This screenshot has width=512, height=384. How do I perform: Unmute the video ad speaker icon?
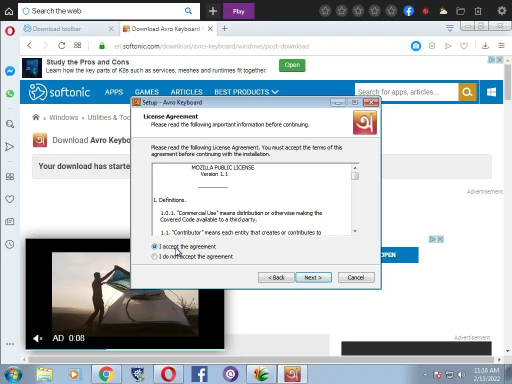click(38, 338)
